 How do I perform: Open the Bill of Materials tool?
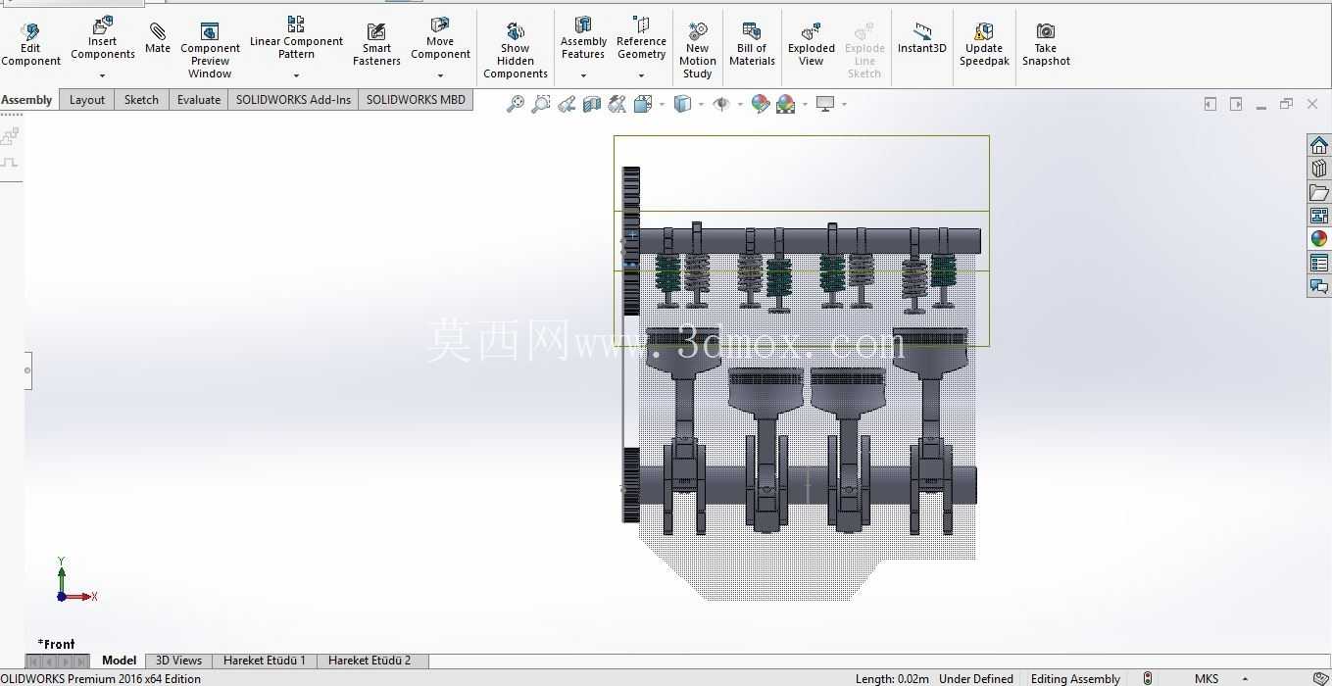(x=752, y=45)
